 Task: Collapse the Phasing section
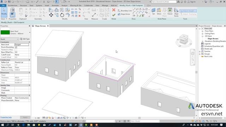click(29, 96)
